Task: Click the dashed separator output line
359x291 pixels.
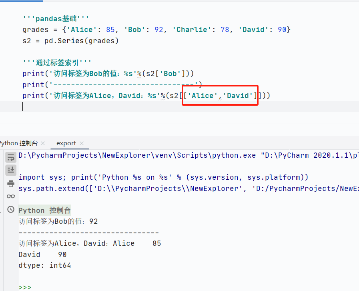Action: (88, 233)
